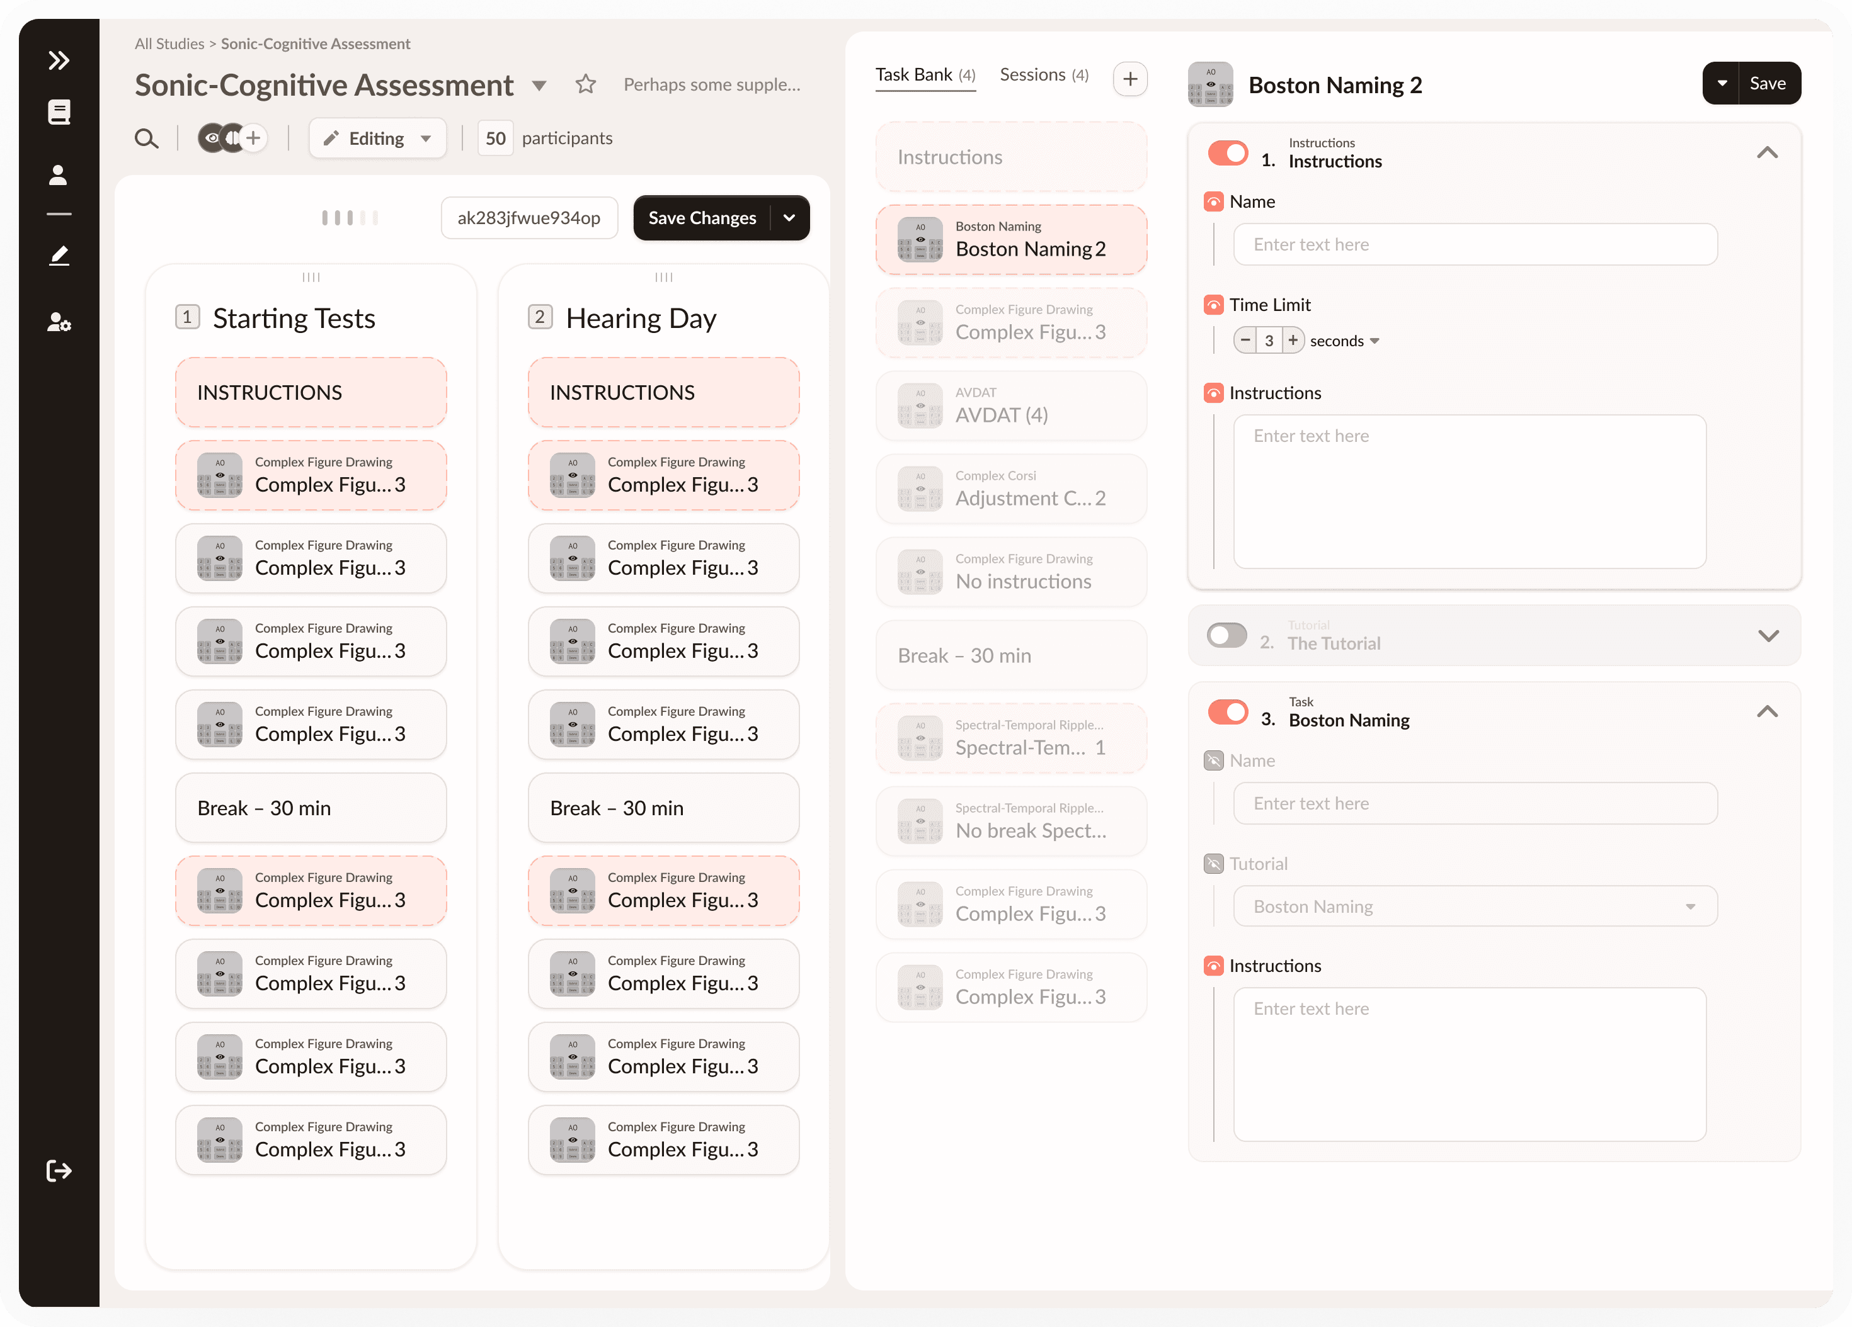Click the Save button for Boston Naming 2
The width and height of the screenshot is (1852, 1327).
coord(1768,83)
